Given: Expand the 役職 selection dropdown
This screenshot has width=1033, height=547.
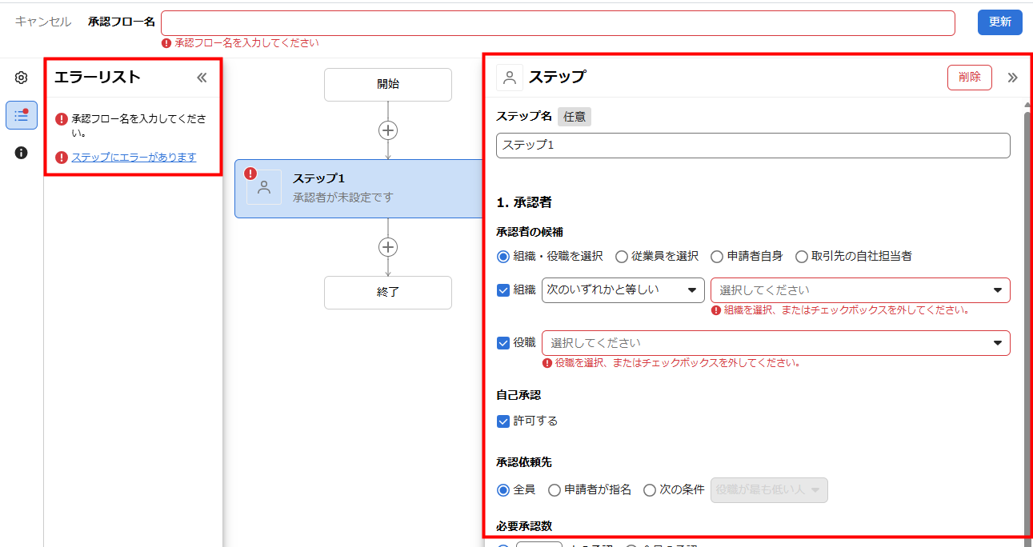Looking at the screenshot, I should (775, 343).
